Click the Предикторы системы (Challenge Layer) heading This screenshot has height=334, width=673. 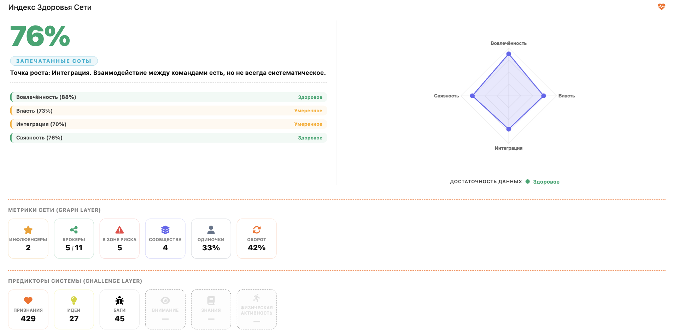(x=75, y=281)
